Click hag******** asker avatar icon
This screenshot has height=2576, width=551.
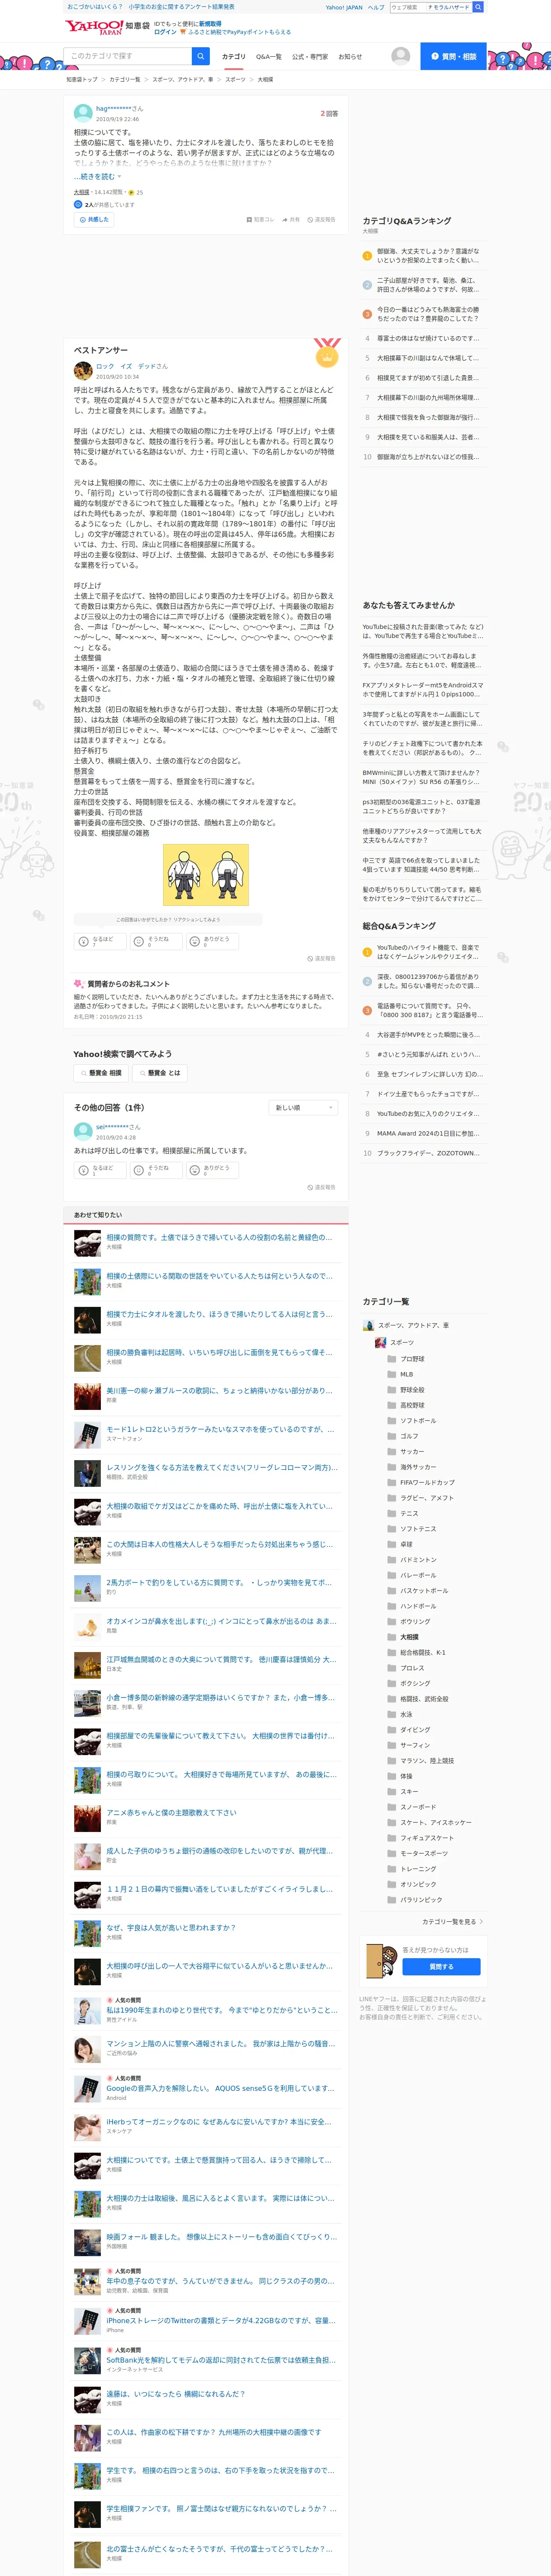83,113
